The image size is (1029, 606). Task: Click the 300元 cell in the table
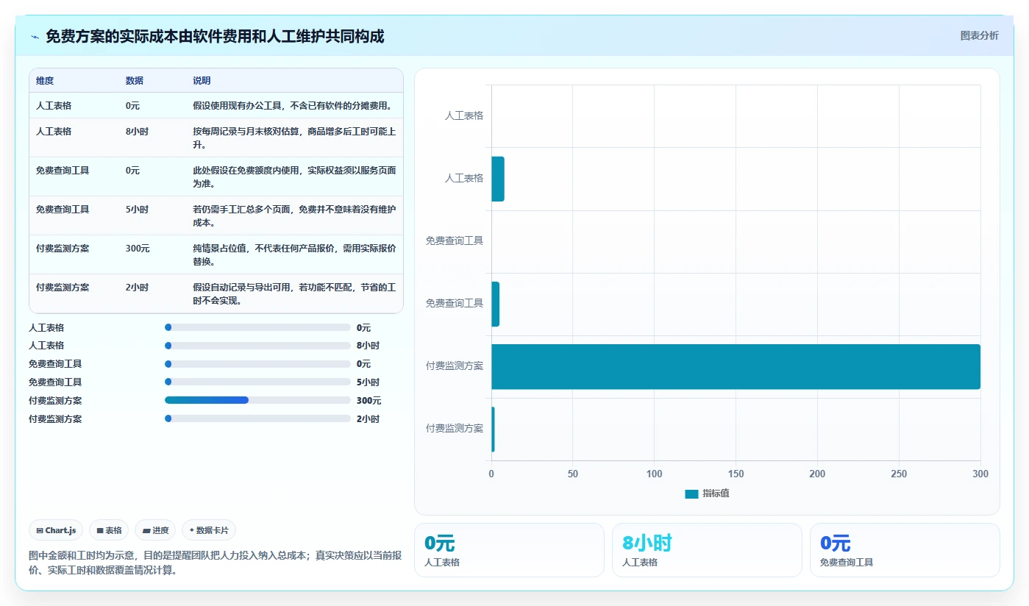138,249
